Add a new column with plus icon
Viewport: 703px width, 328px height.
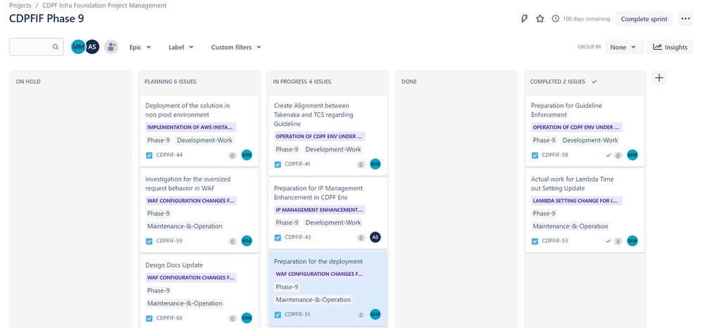659,78
